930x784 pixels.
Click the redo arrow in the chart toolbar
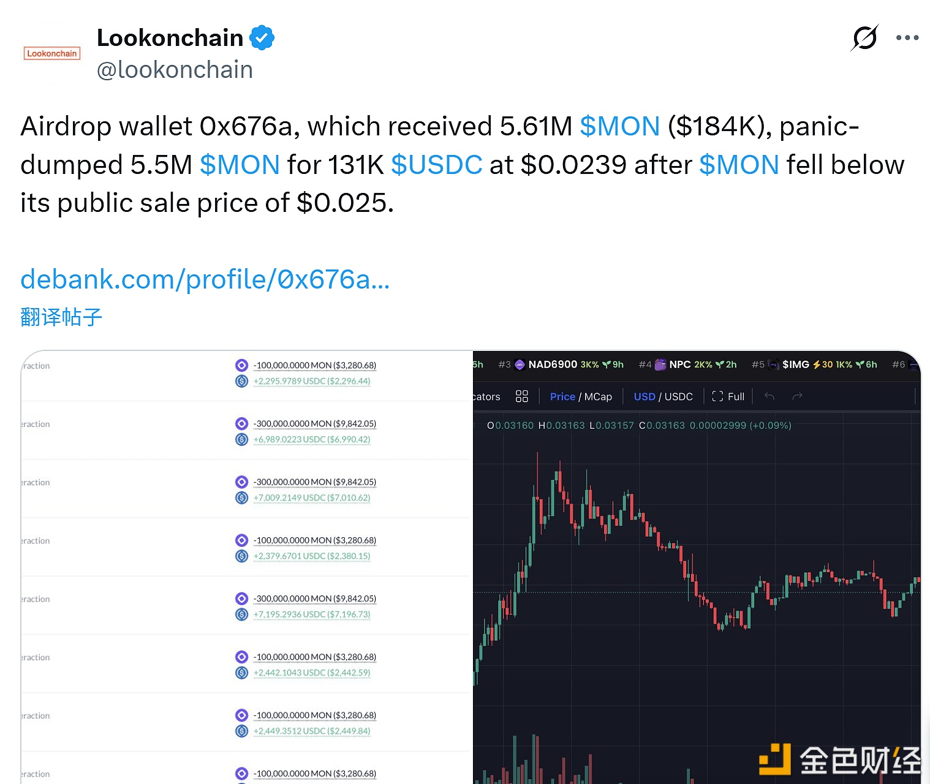(x=797, y=396)
